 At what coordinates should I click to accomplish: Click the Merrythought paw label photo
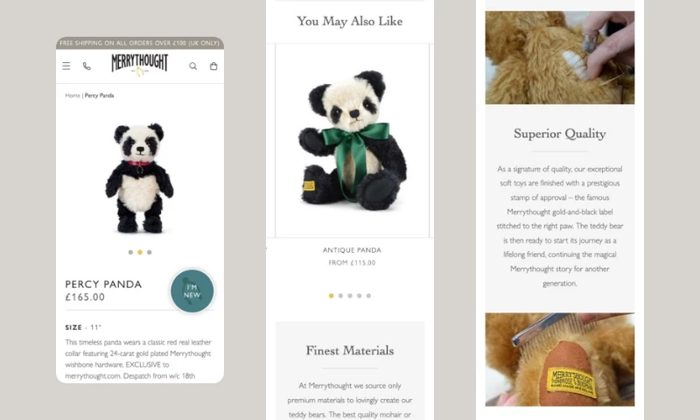point(560,360)
